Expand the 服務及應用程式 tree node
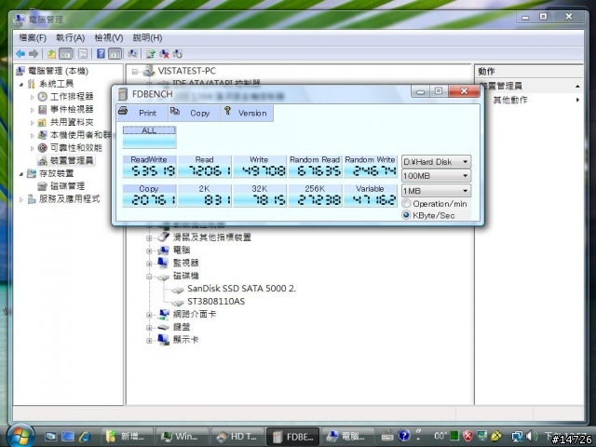The width and height of the screenshot is (596, 447). click(x=21, y=199)
